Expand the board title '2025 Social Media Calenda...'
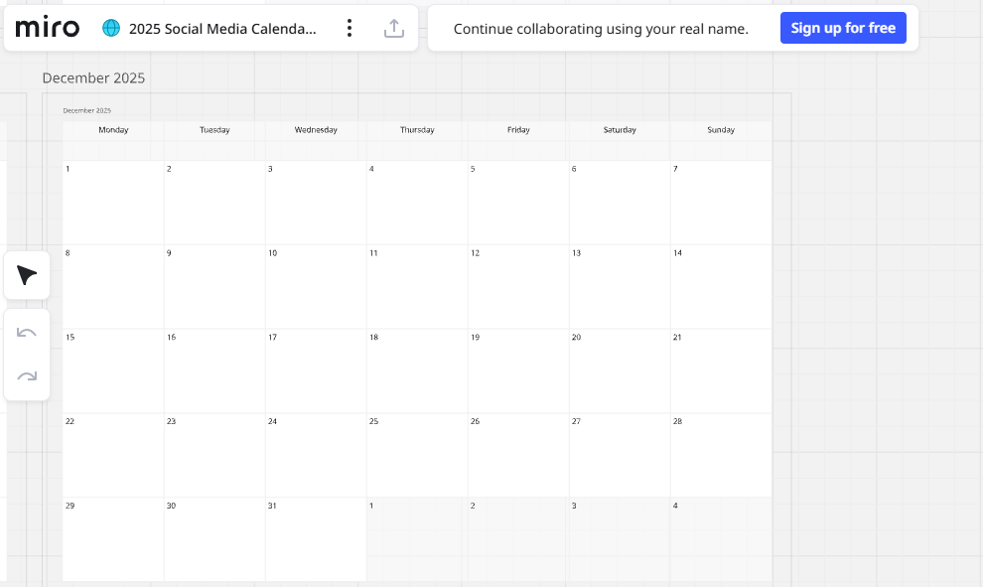The height and width of the screenshot is (587, 983). click(x=223, y=28)
